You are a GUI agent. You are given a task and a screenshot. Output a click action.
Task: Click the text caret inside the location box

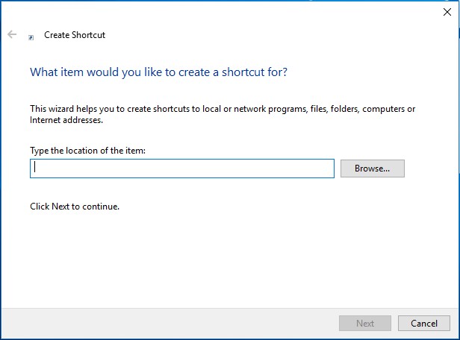pyautogui.click(x=35, y=169)
